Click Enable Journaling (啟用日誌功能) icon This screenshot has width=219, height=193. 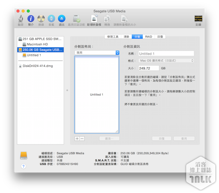(x=76, y=19)
